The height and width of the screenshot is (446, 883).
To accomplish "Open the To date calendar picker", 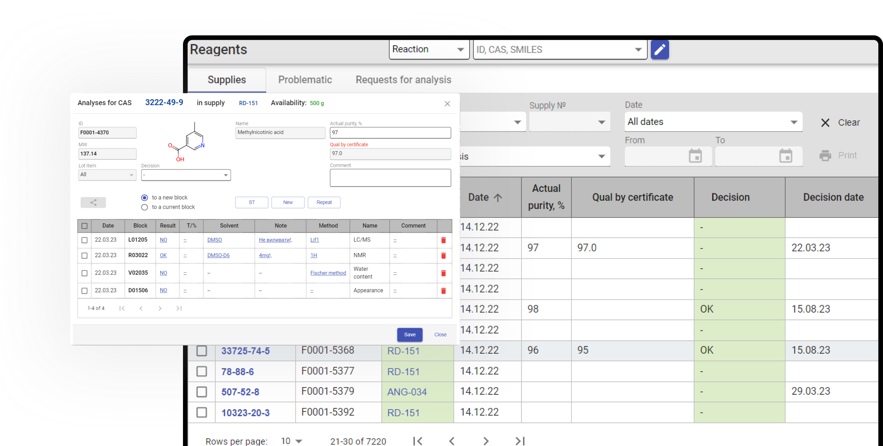I will [x=785, y=156].
